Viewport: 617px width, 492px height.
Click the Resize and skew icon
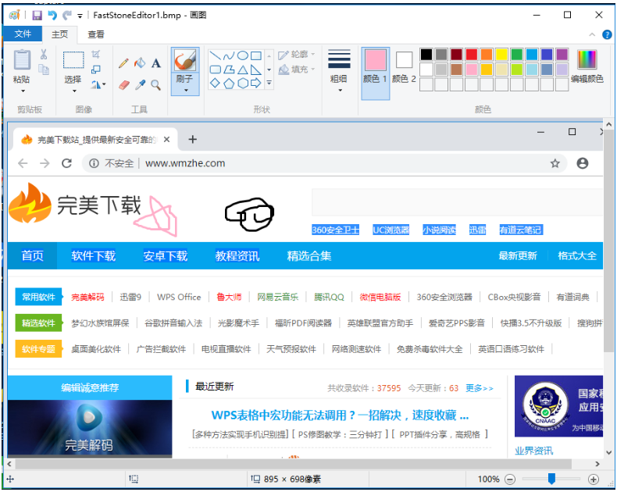pos(95,70)
